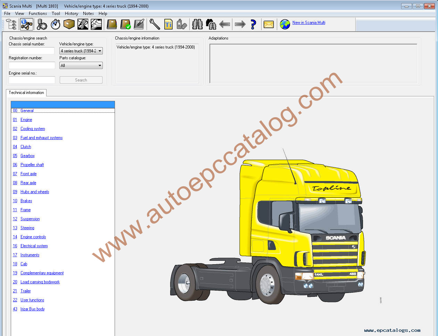Open the File menu
Viewport: 438px width, 336px height.
click(7, 14)
